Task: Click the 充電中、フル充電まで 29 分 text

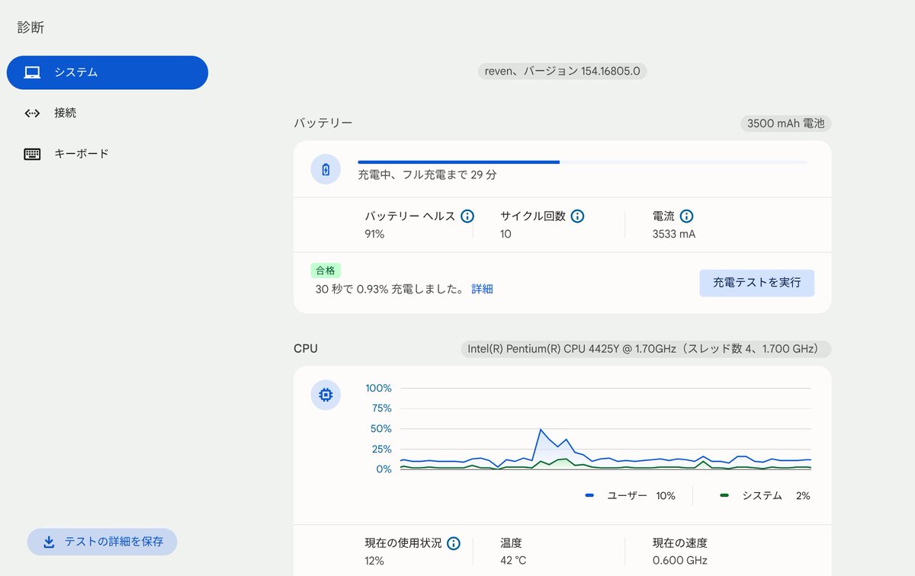Action: (x=428, y=174)
